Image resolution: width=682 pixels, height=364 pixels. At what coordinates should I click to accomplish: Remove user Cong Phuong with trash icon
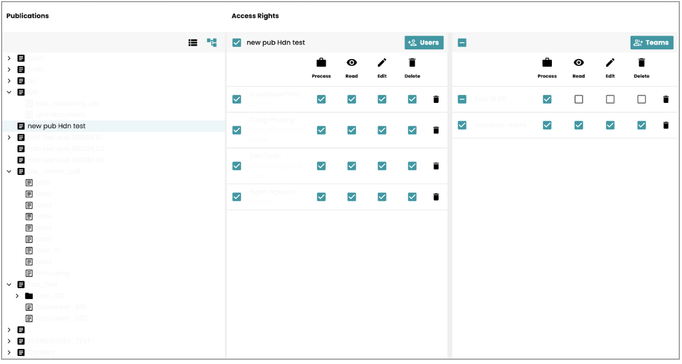(436, 130)
